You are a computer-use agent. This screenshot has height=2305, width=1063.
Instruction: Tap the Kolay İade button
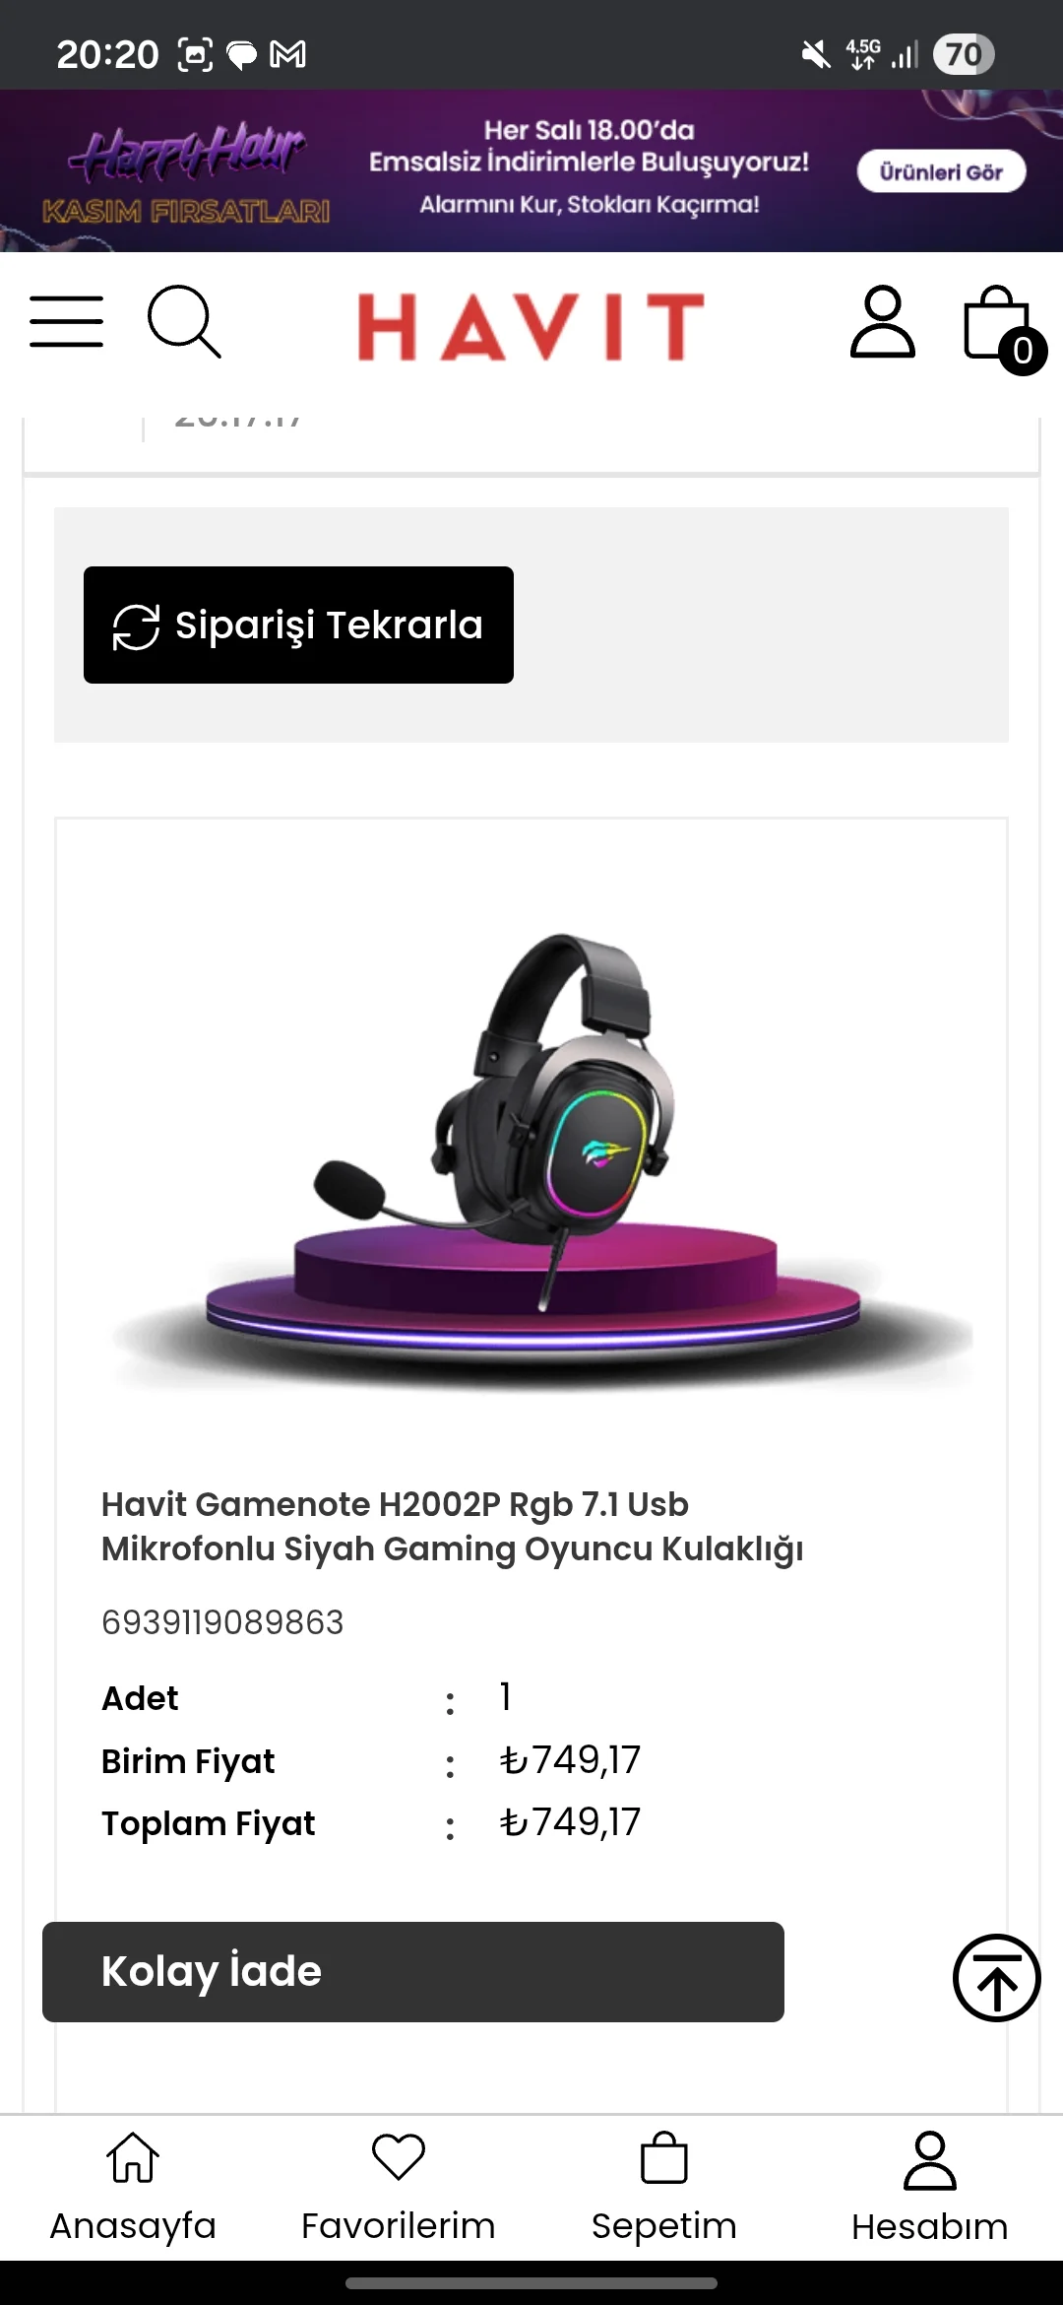click(413, 1971)
